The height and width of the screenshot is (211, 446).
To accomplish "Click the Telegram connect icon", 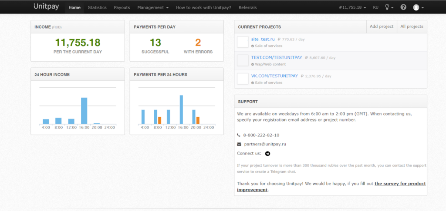I will tap(267, 154).
